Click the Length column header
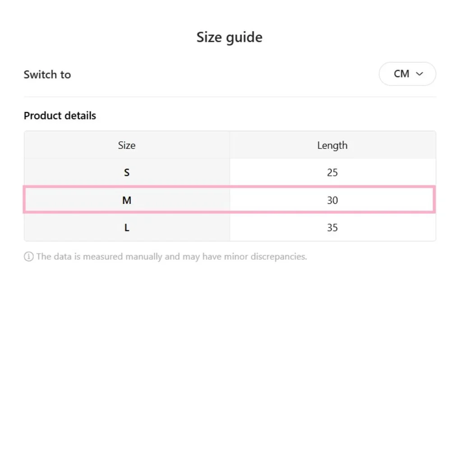 (332, 145)
